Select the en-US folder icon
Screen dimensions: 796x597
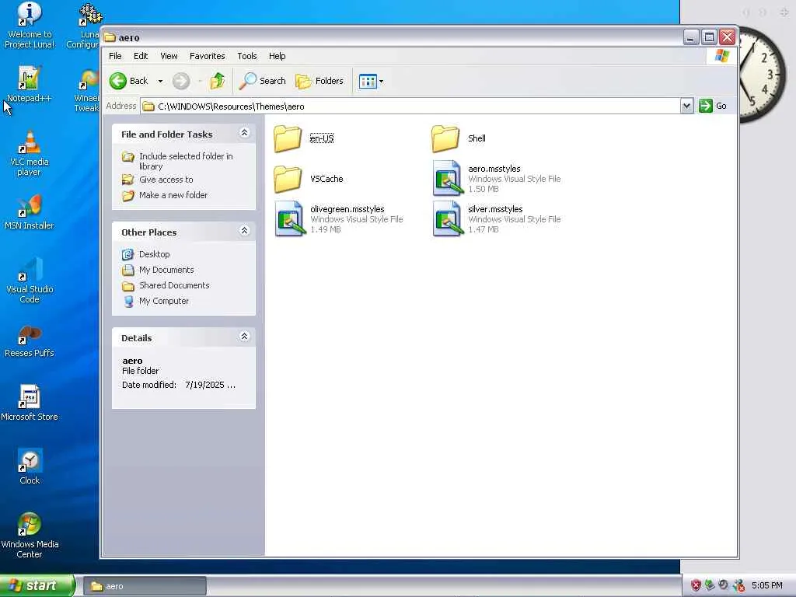[x=288, y=138]
